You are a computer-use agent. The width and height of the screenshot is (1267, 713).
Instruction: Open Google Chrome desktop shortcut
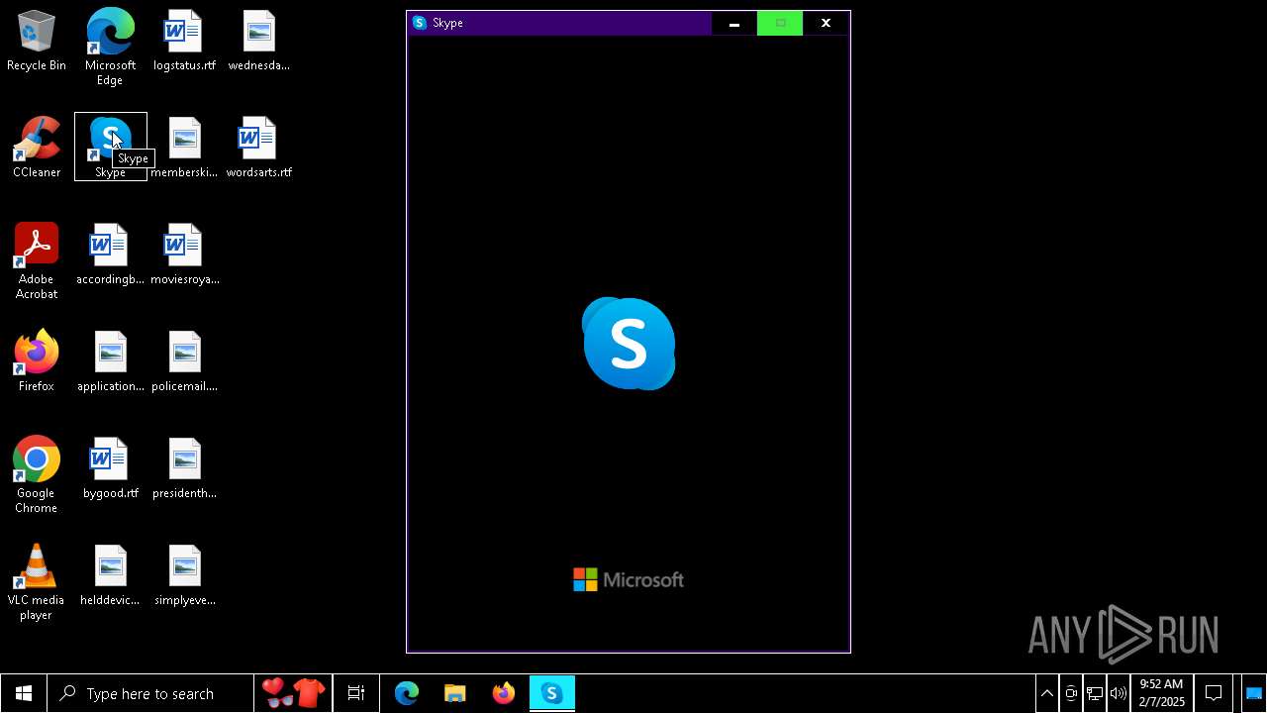point(37,475)
